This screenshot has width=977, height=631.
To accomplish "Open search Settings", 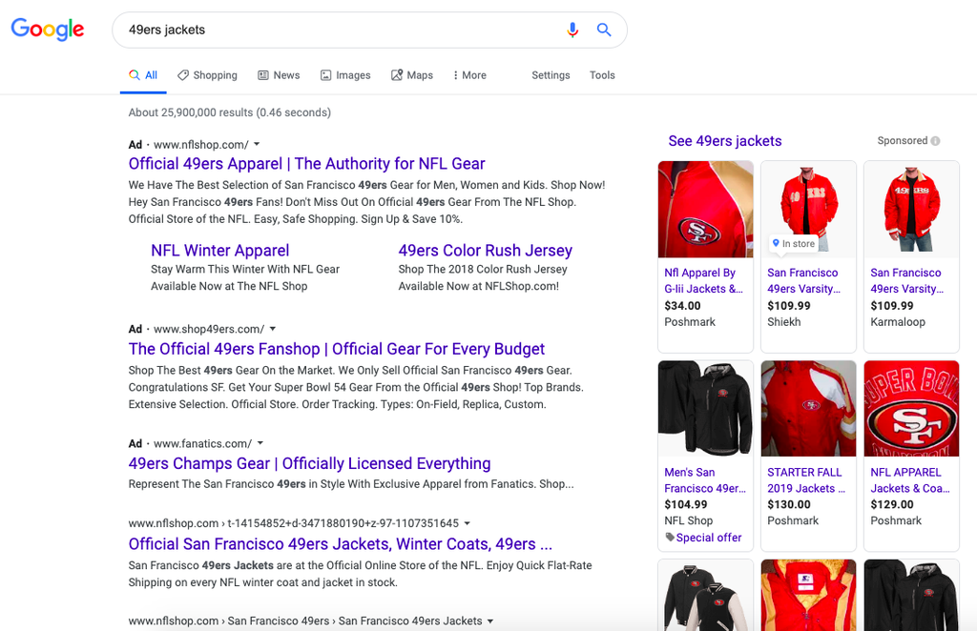I will point(551,75).
